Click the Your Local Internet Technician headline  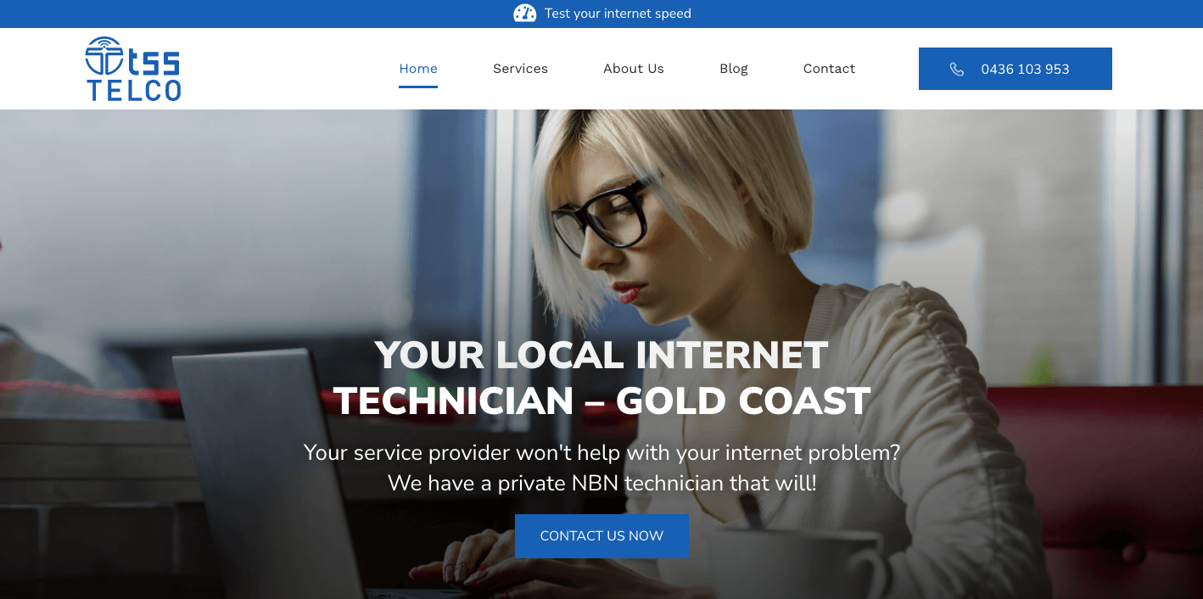tap(601, 378)
